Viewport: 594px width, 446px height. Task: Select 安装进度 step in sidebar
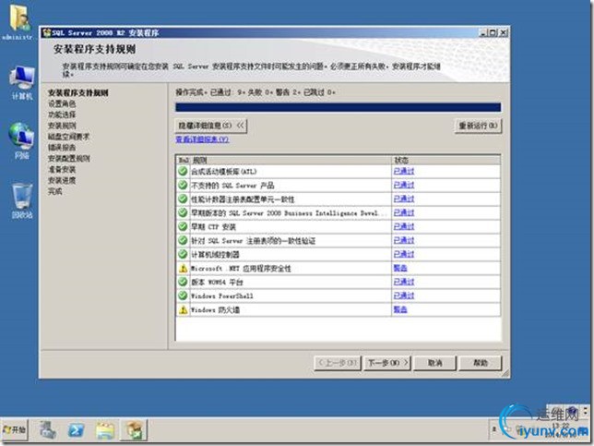[62, 181]
